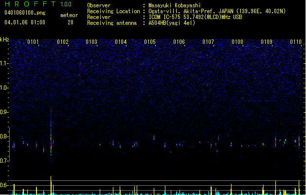Click time marker 0109

pyautogui.click(x=267, y=42)
